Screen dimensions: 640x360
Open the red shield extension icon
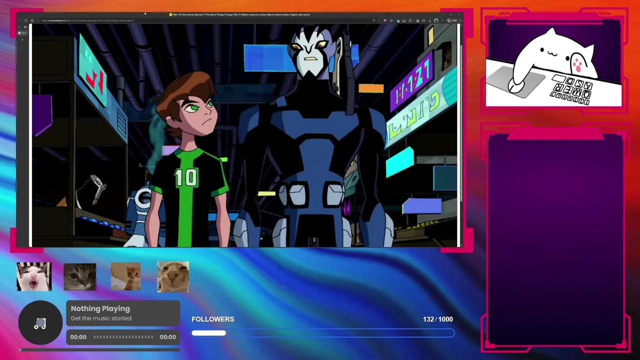tap(385, 20)
